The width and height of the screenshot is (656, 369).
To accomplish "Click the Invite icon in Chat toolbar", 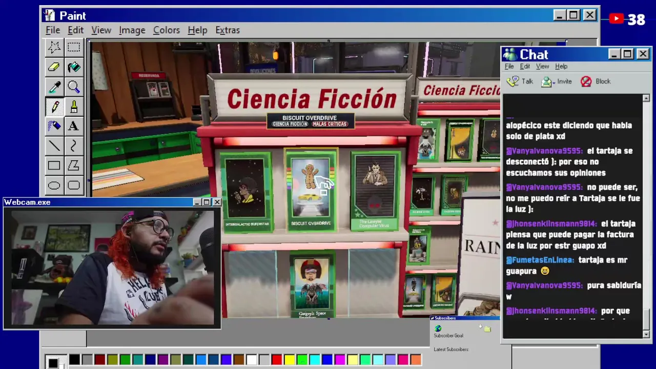I will click(x=547, y=81).
